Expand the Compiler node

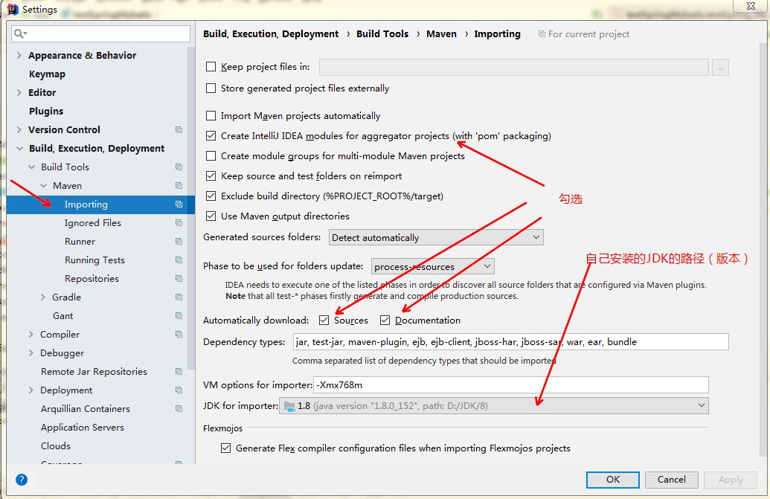(x=31, y=334)
